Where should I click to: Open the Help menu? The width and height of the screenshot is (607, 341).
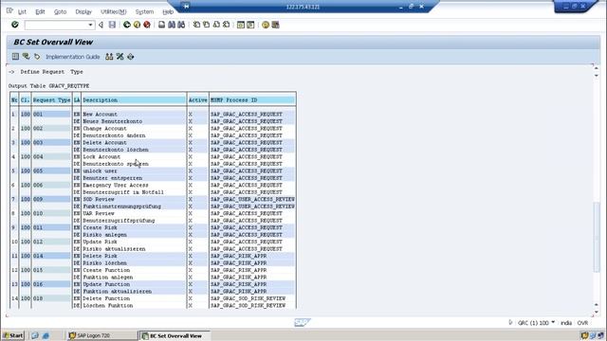pos(168,12)
